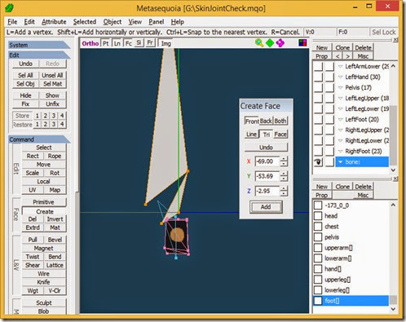Screen dimensions: 406x322
Task: Select the RightLegUpper object row
Action: pyautogui.click(x=362, y=130)
